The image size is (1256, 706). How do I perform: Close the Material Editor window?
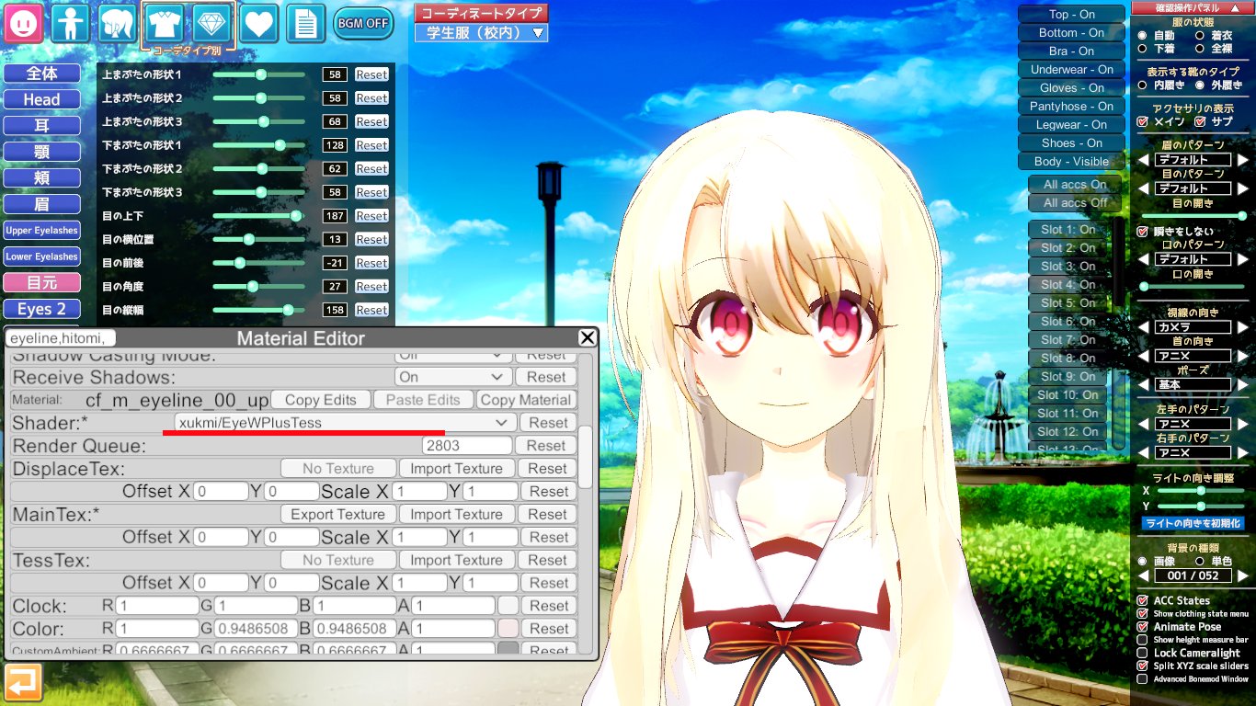point(587,338)
